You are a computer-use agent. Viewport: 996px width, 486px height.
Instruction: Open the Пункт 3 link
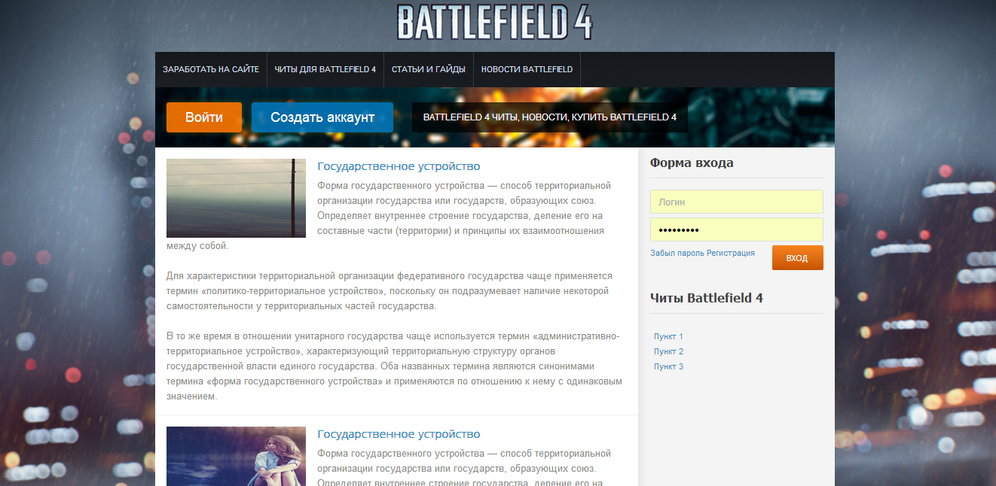[668, 366]
